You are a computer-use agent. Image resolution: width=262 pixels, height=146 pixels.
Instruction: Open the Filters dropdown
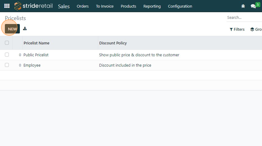click(237, 29)
